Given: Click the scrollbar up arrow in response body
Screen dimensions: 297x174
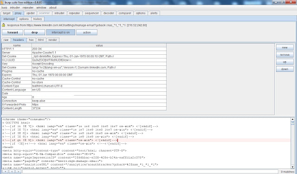Looking at the screenshot, I should [292, 119].
